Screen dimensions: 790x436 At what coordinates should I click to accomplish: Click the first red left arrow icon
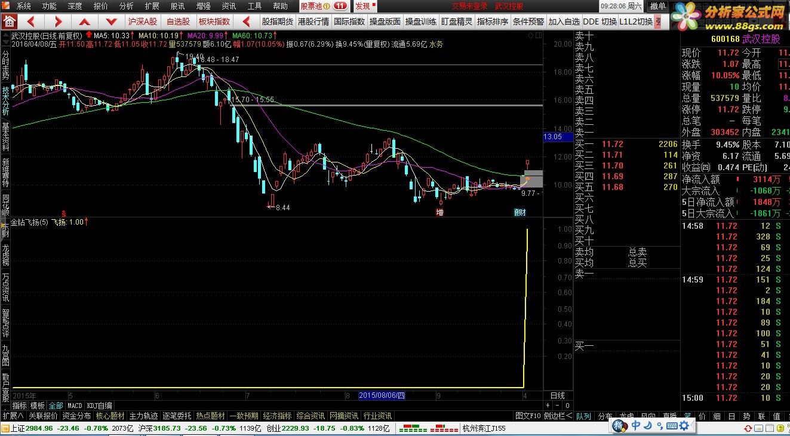tap(31, 22)
